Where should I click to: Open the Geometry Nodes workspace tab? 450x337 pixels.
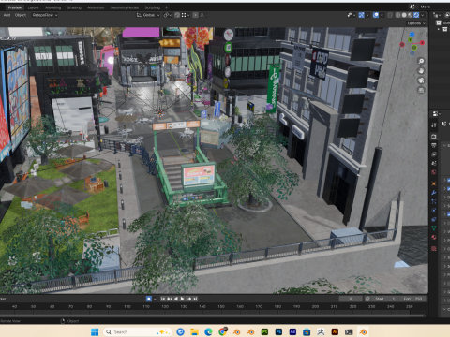click(125, 7)
